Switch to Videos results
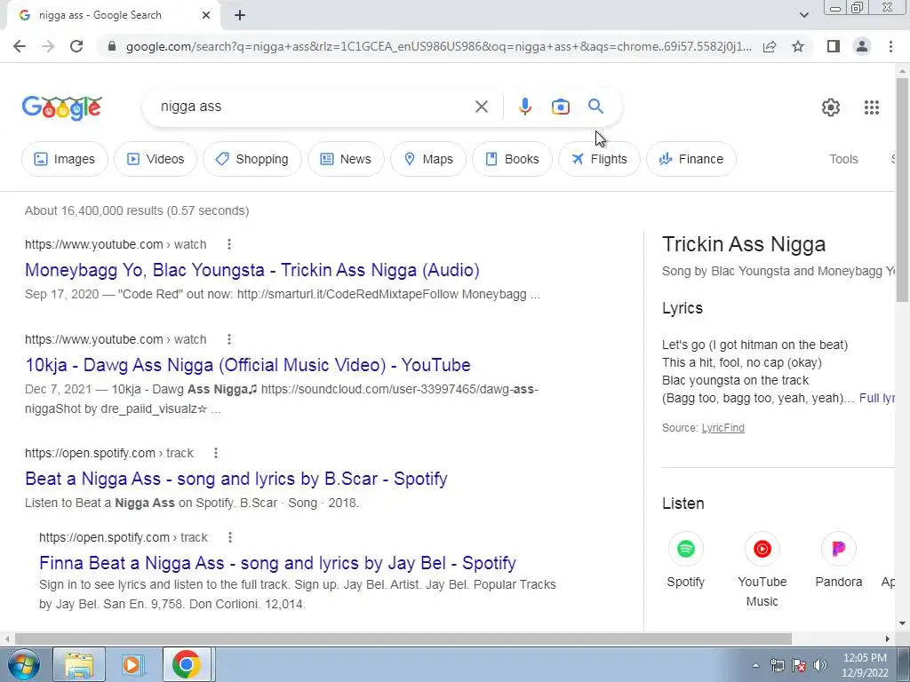Screen dimensions: 910x682 click(x=155, y=159)
